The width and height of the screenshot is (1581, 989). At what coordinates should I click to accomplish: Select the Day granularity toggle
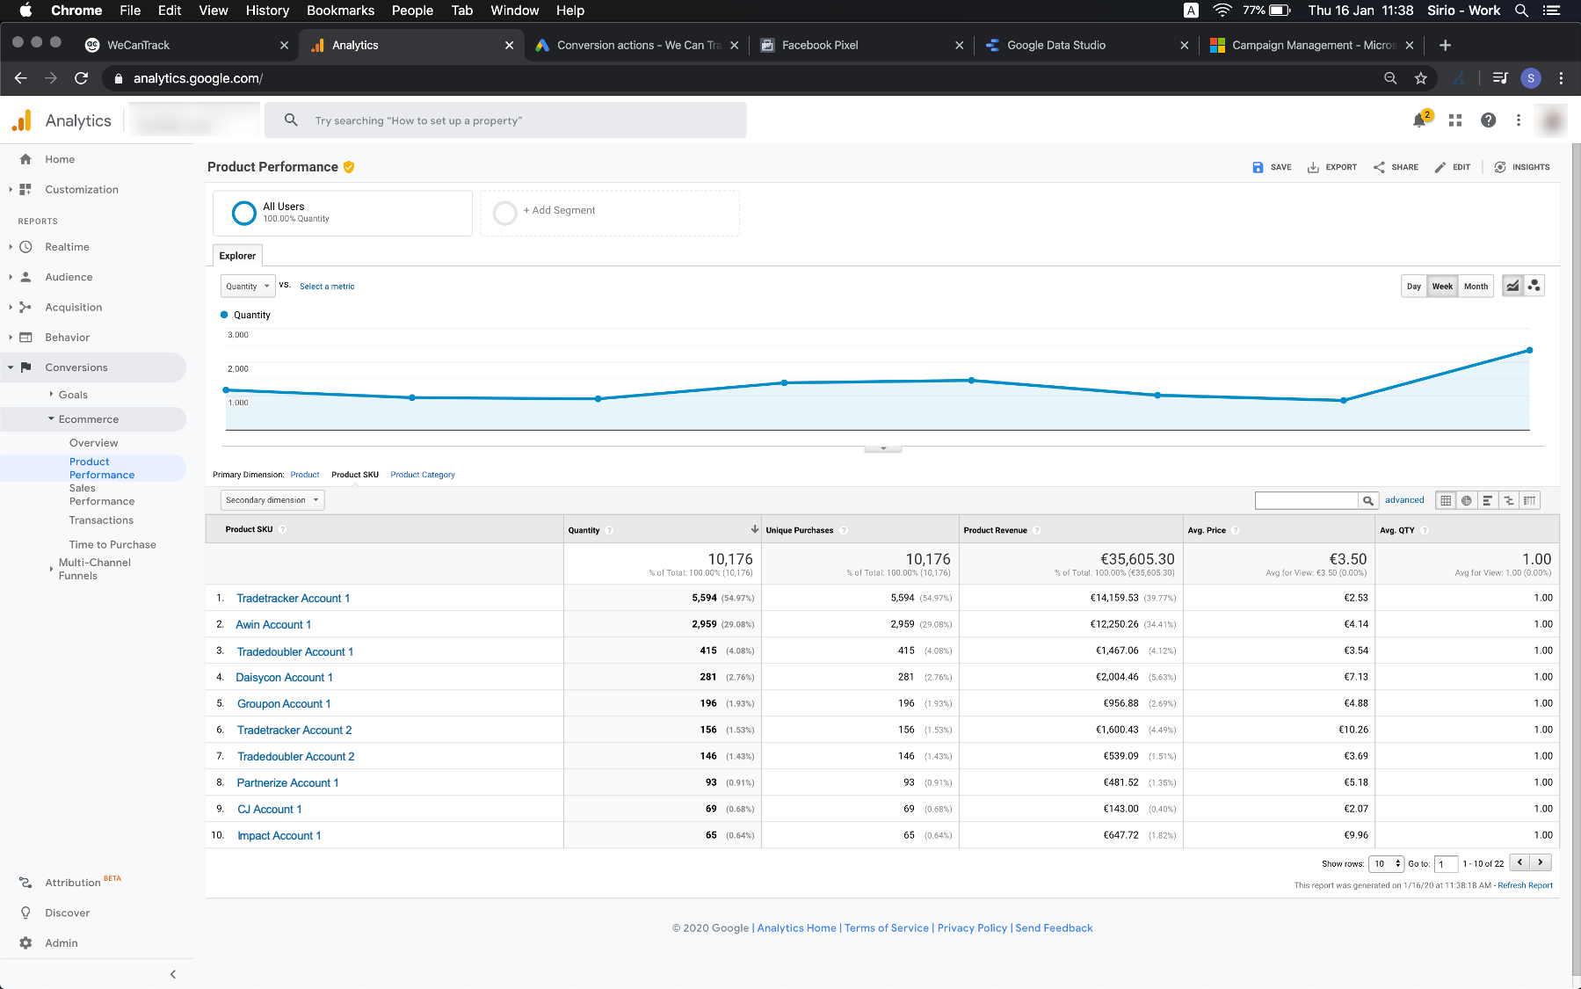point(1414,287)
